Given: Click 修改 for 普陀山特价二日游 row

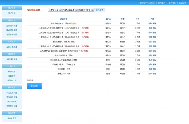Looking at the screenshot, I should [x=150, y=42].
